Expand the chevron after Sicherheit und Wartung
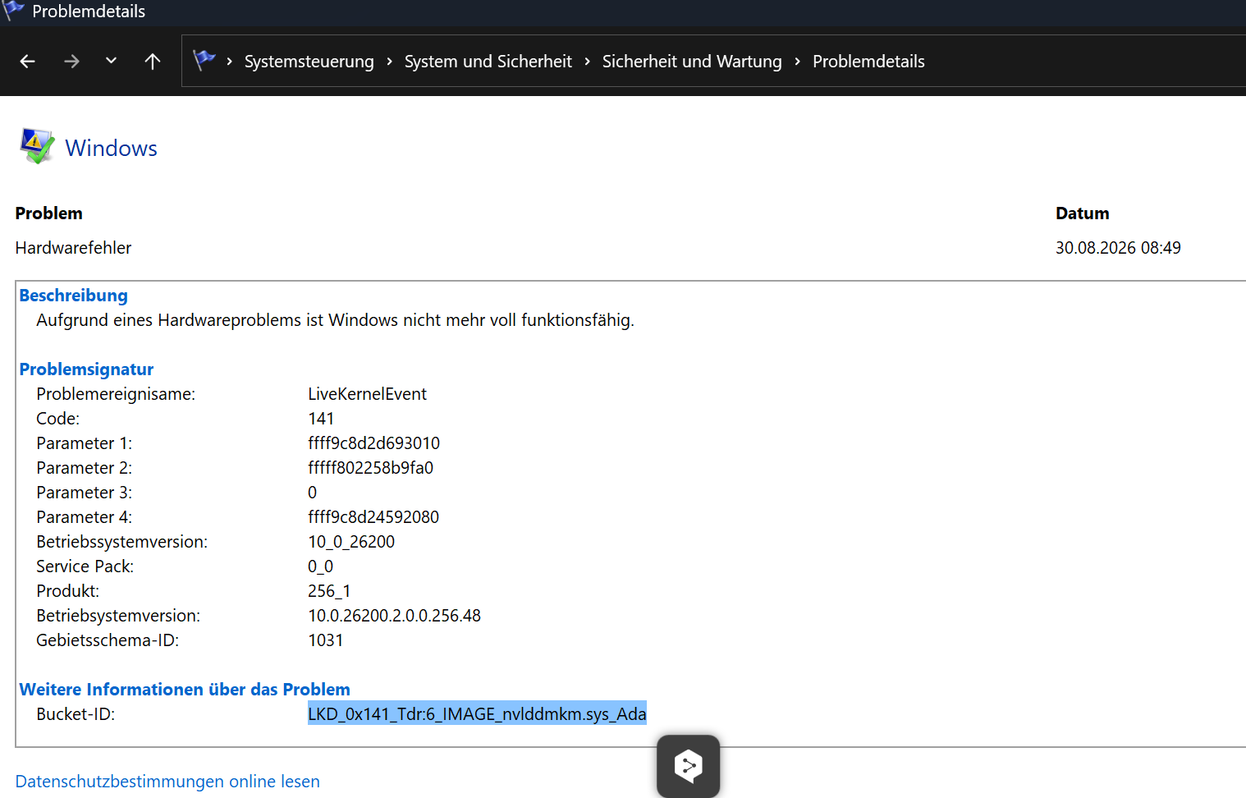The width and height of the screenshot is (1246, 798). 797,62
